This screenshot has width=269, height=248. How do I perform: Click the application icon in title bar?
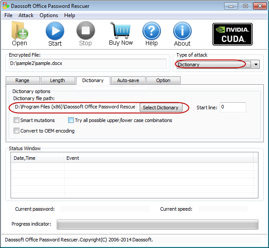[6, 6]
